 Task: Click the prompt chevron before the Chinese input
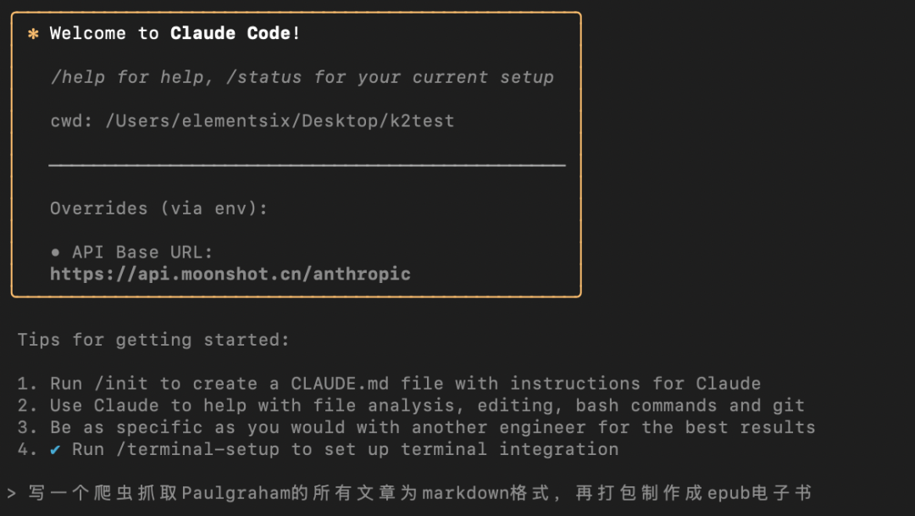[x=11, y=494]
